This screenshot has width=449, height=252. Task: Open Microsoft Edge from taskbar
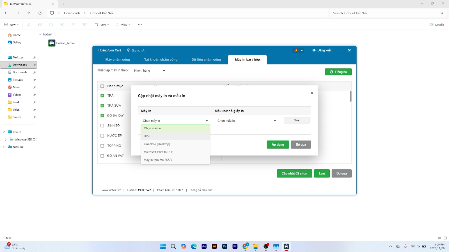[x=194, y=246]
